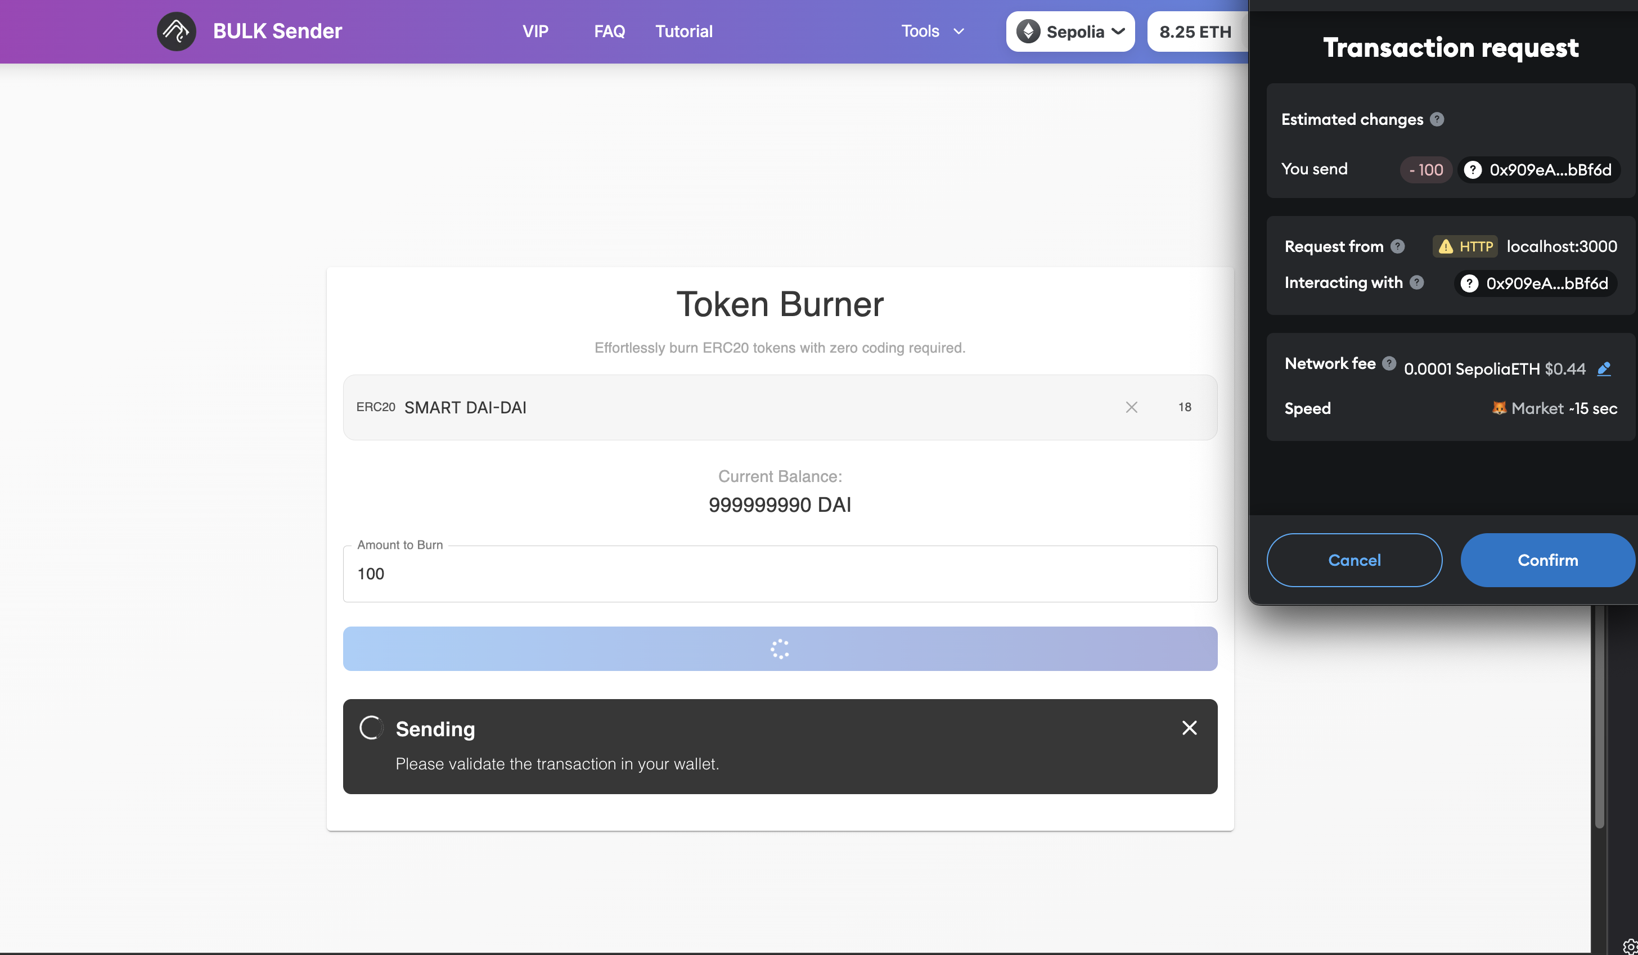1638x955 pixels.
Task: Open the Tools dropdown
Action: 931,30
